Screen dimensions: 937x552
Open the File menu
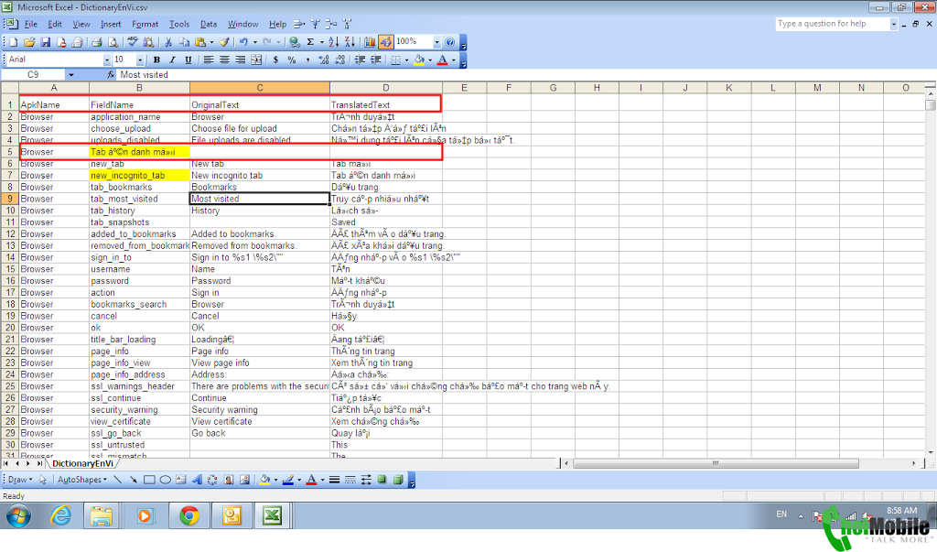pyautogui.click(x=30, y=24)
